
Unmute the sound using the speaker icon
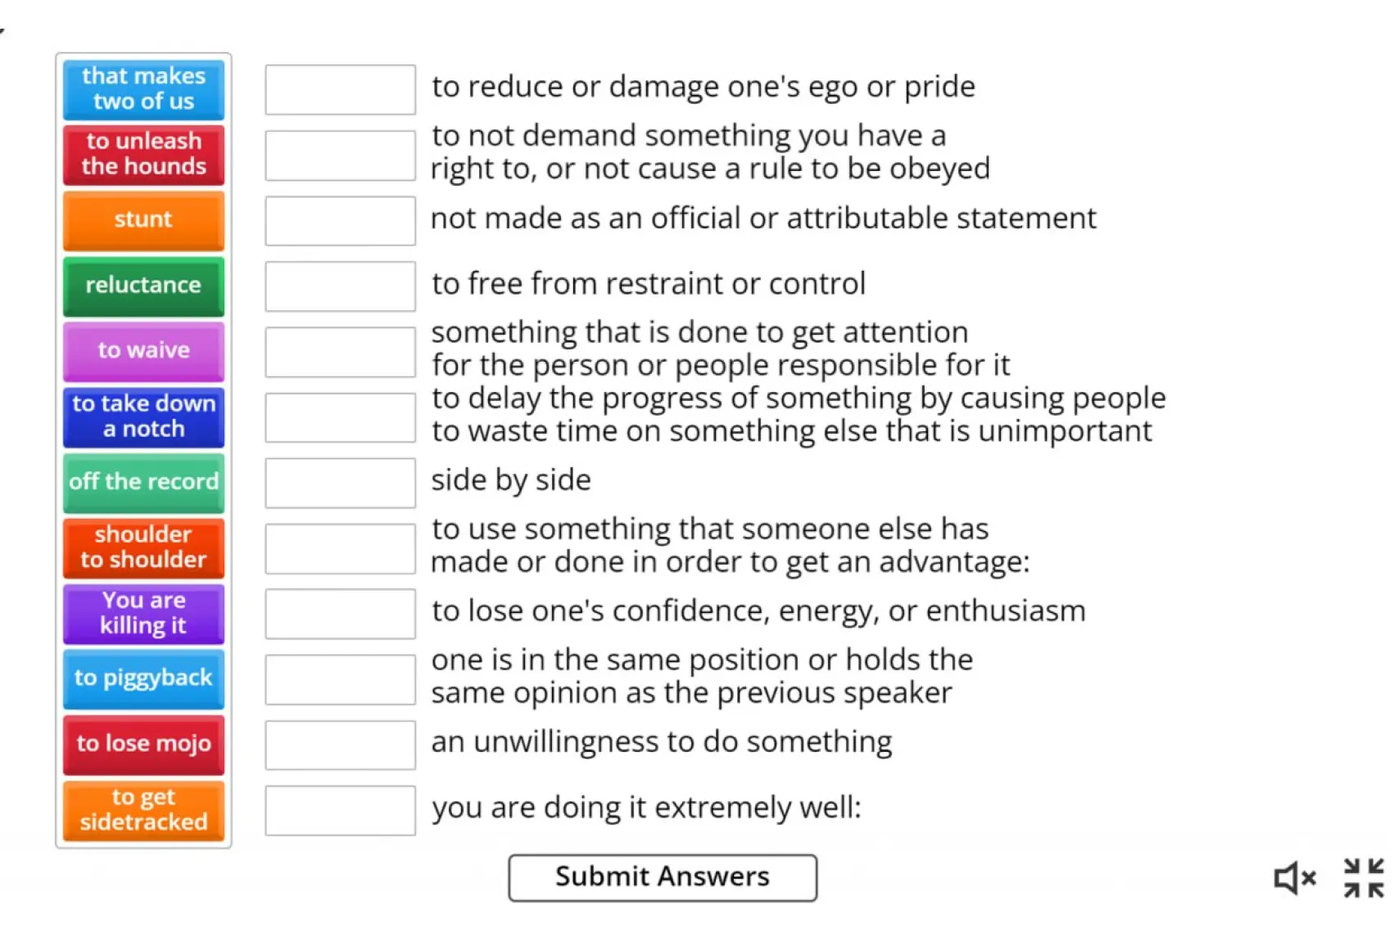[x=1294, y=878]
